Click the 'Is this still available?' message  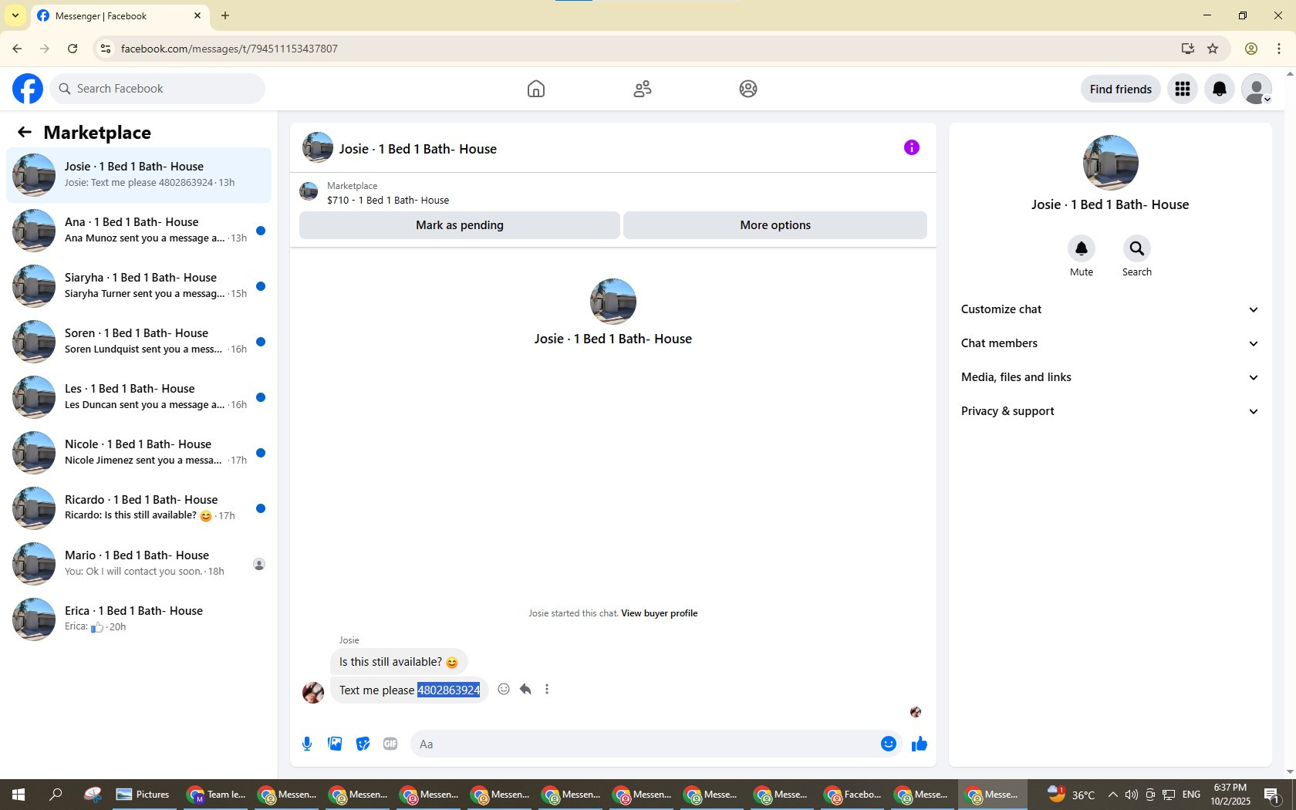399,662
